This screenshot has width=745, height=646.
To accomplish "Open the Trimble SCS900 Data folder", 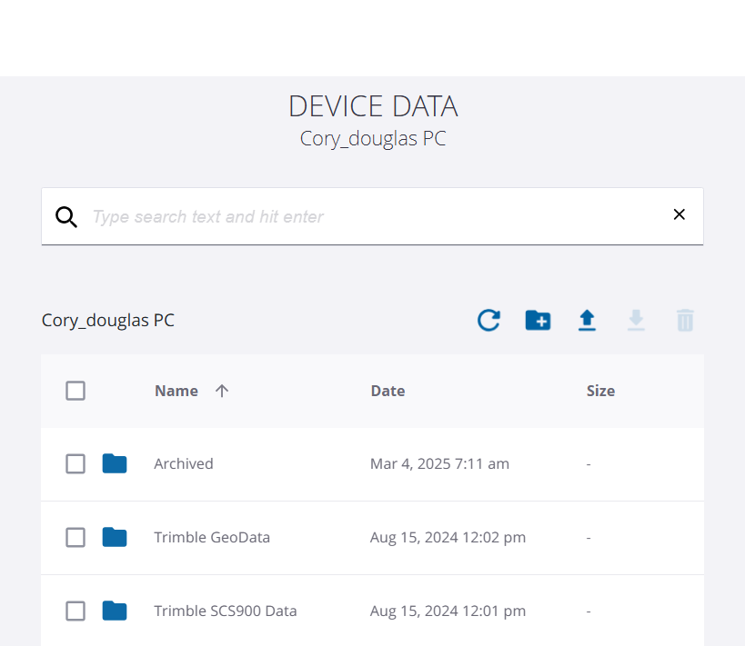I will coord(226,611).
